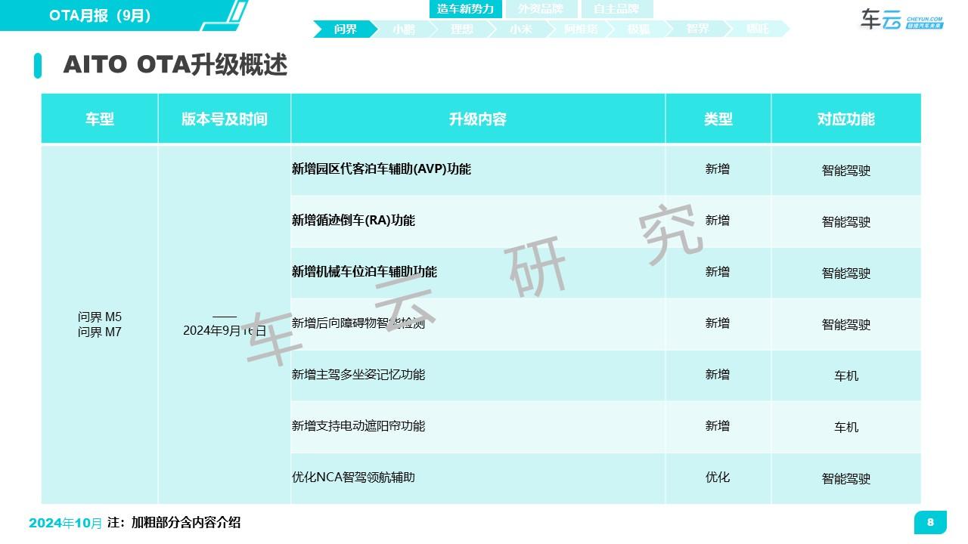Click the 优化 type cell
This screenshot has width=968, height=544.
[x=718, y=478]
